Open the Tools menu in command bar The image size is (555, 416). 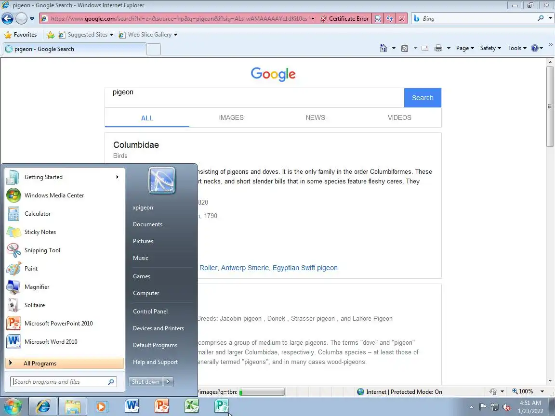click(517, 48)
